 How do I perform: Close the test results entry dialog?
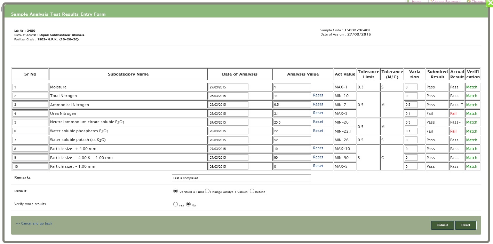click(x=489, y=3)
